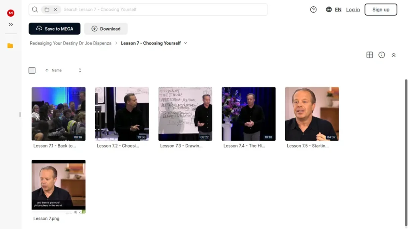Open the help question mark icon
This screenshot has width=408, height=229.
pyautogui.click(x=313, y=10)
